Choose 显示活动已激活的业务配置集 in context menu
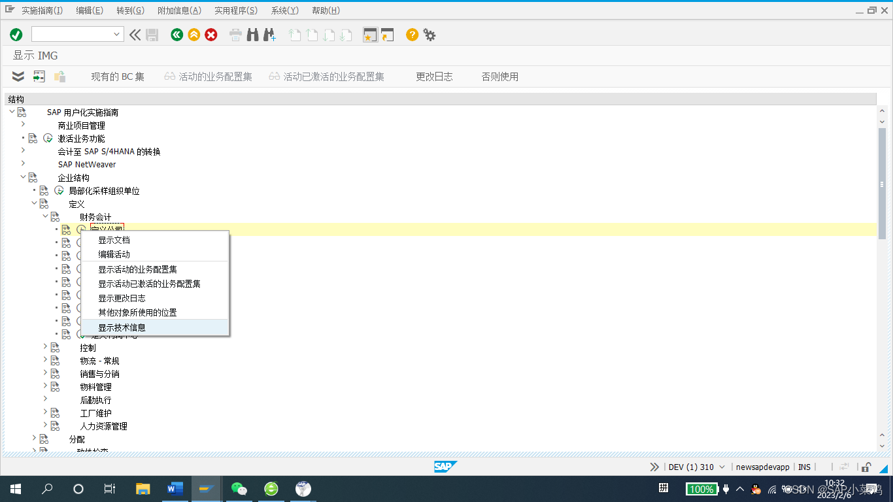 tap(155, 284)
